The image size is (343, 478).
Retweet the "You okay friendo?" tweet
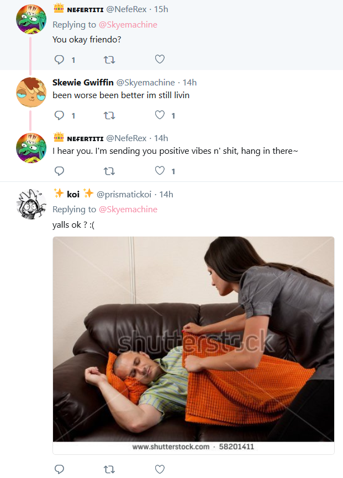pyautogui.click(x=109, y=60)
